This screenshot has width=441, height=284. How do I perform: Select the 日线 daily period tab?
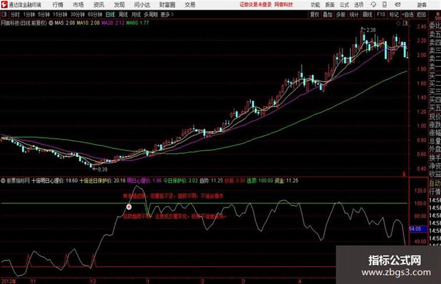[x=110, y=14]
